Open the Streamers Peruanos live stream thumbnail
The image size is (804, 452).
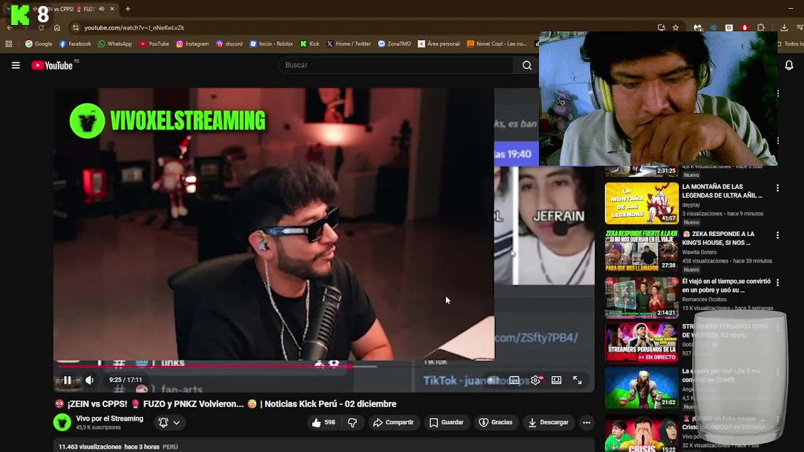coord(641,343)
